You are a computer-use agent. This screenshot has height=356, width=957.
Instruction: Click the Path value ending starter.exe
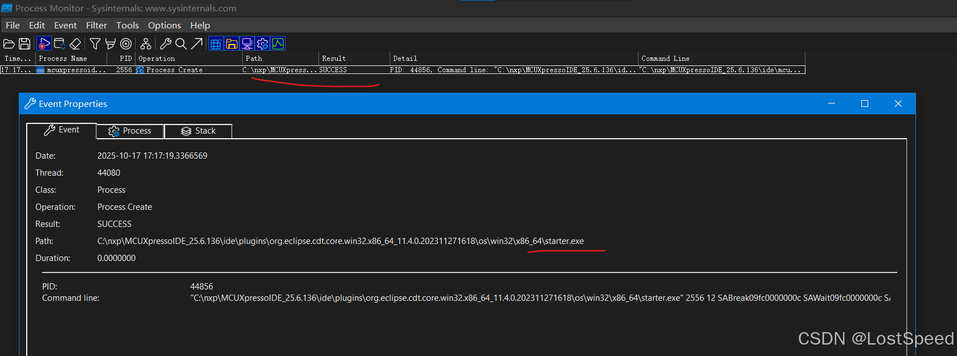tap(340, 241)
